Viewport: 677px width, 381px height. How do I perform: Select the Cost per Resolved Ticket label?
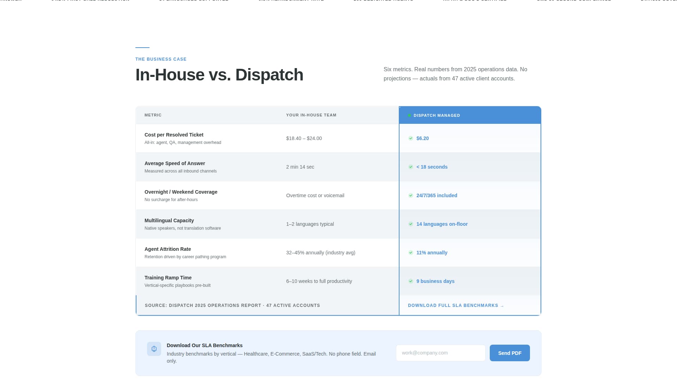point(174,135)
